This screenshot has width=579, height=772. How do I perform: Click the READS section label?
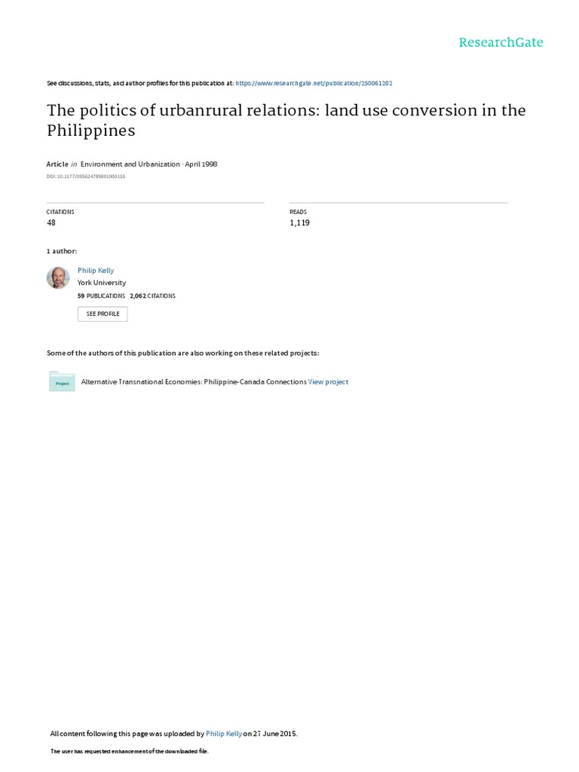click(x=298, y=212)
